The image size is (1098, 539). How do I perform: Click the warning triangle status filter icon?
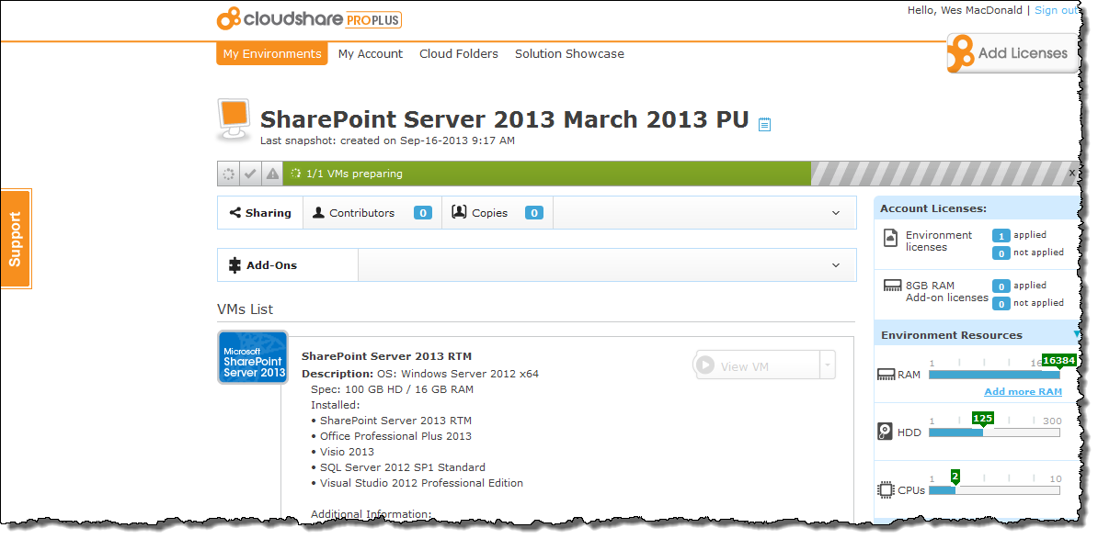272,174
